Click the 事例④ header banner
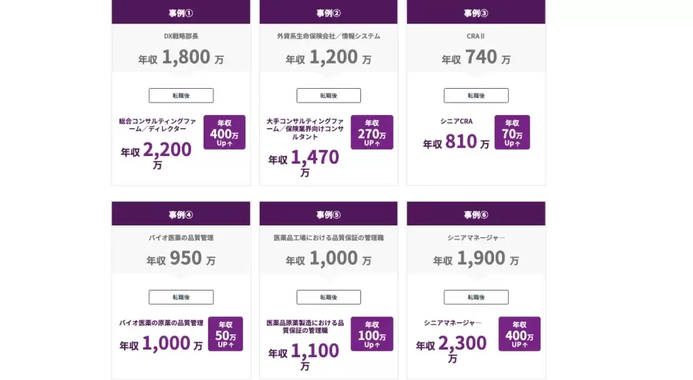This screenshot has width=693, height=380. click(181, 214)
